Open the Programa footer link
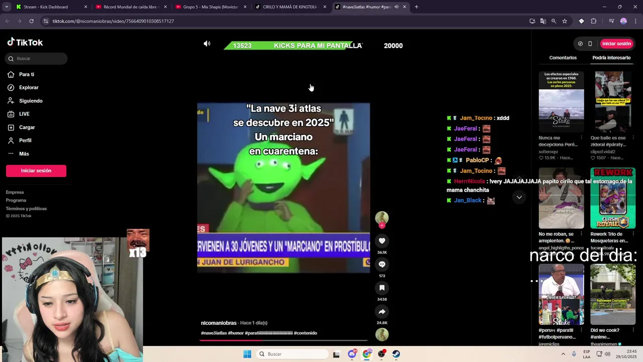Screen dimensions: 643x362 click(x=16, y=200)
